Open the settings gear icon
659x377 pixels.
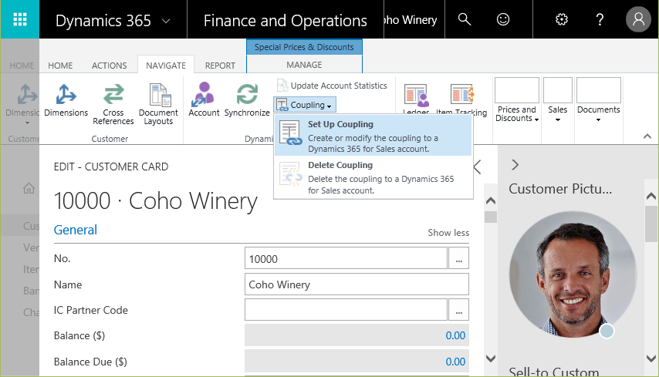(562, 19)
